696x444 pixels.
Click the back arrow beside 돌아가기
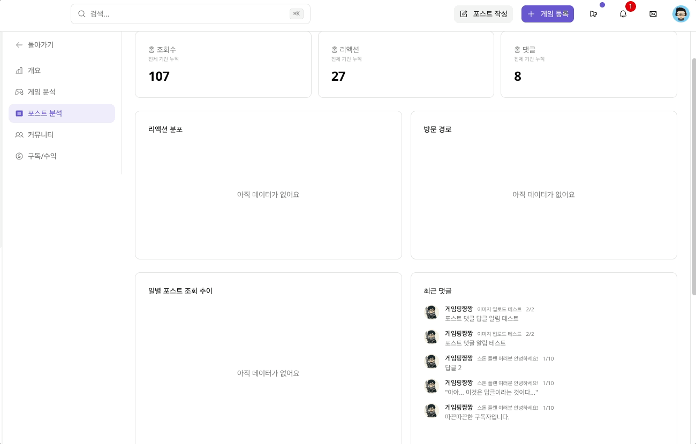tap(19, 45)
